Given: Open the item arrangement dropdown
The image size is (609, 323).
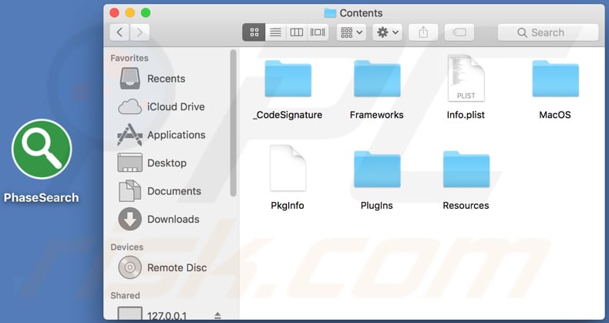Looking at the screenshot, I should tap(352, 32).
